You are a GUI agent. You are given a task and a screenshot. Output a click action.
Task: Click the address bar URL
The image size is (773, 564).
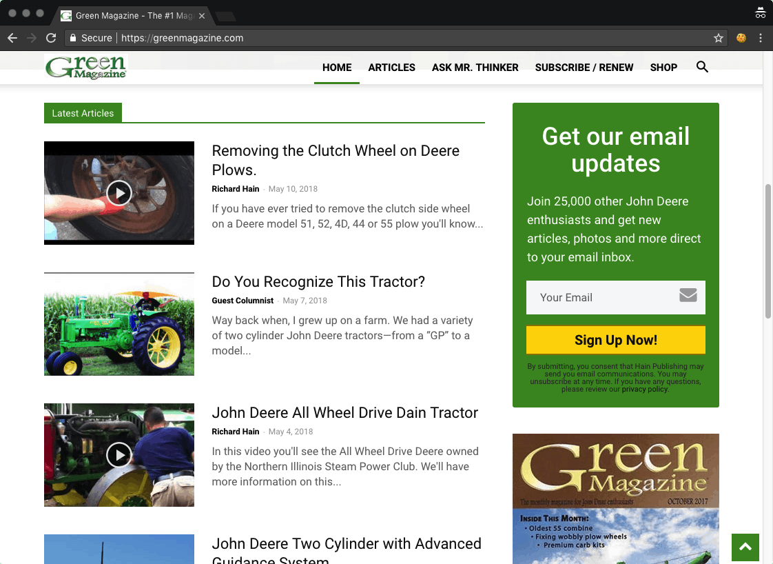click(182, 38)
